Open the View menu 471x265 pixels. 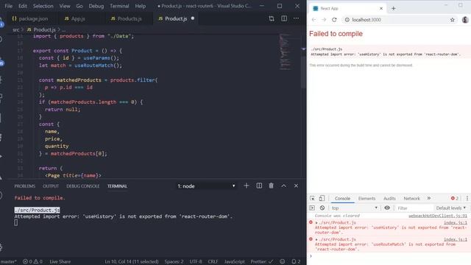65,6
